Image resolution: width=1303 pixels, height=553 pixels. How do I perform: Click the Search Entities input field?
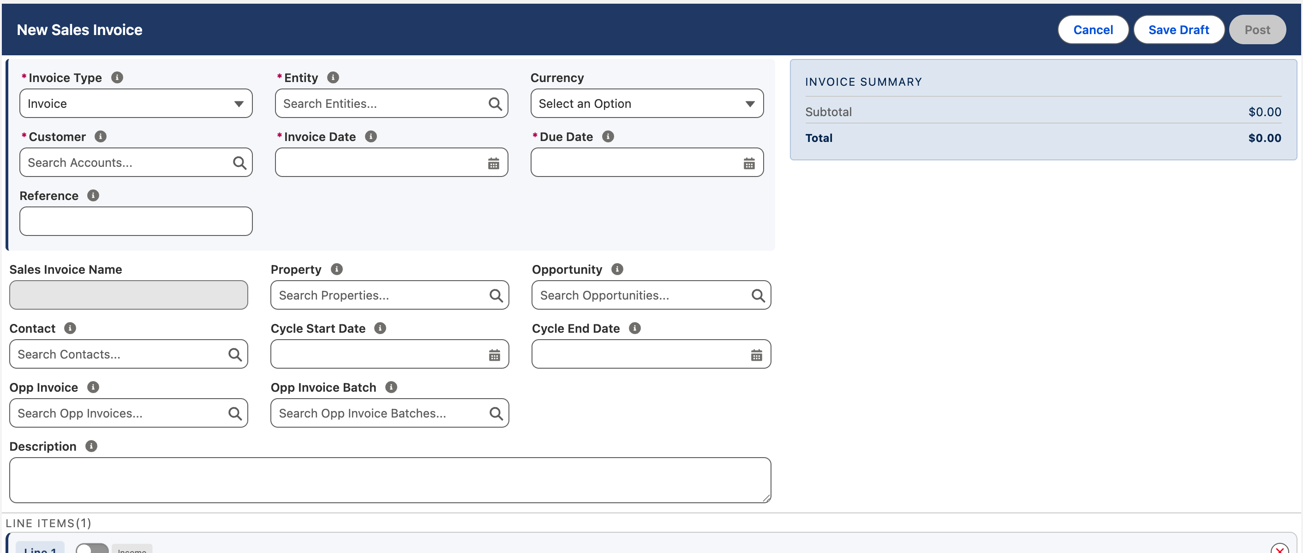[392, 104]
